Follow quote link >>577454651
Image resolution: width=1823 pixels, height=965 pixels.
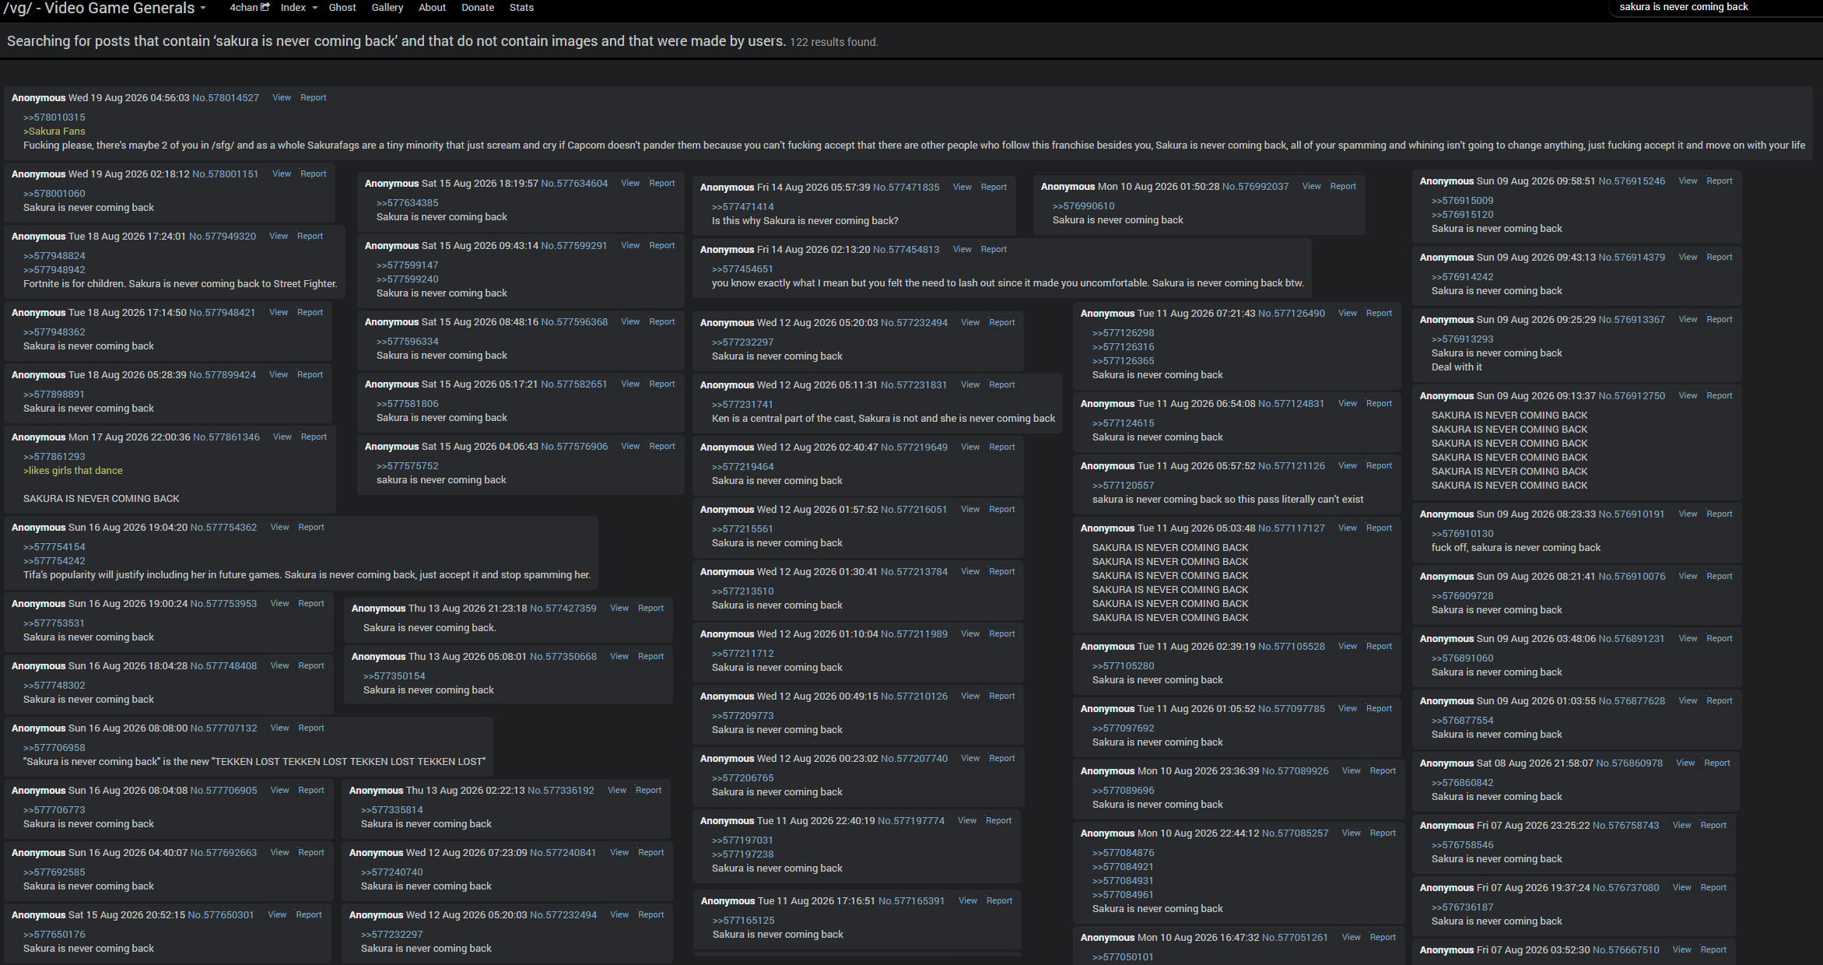click(743, 269)
